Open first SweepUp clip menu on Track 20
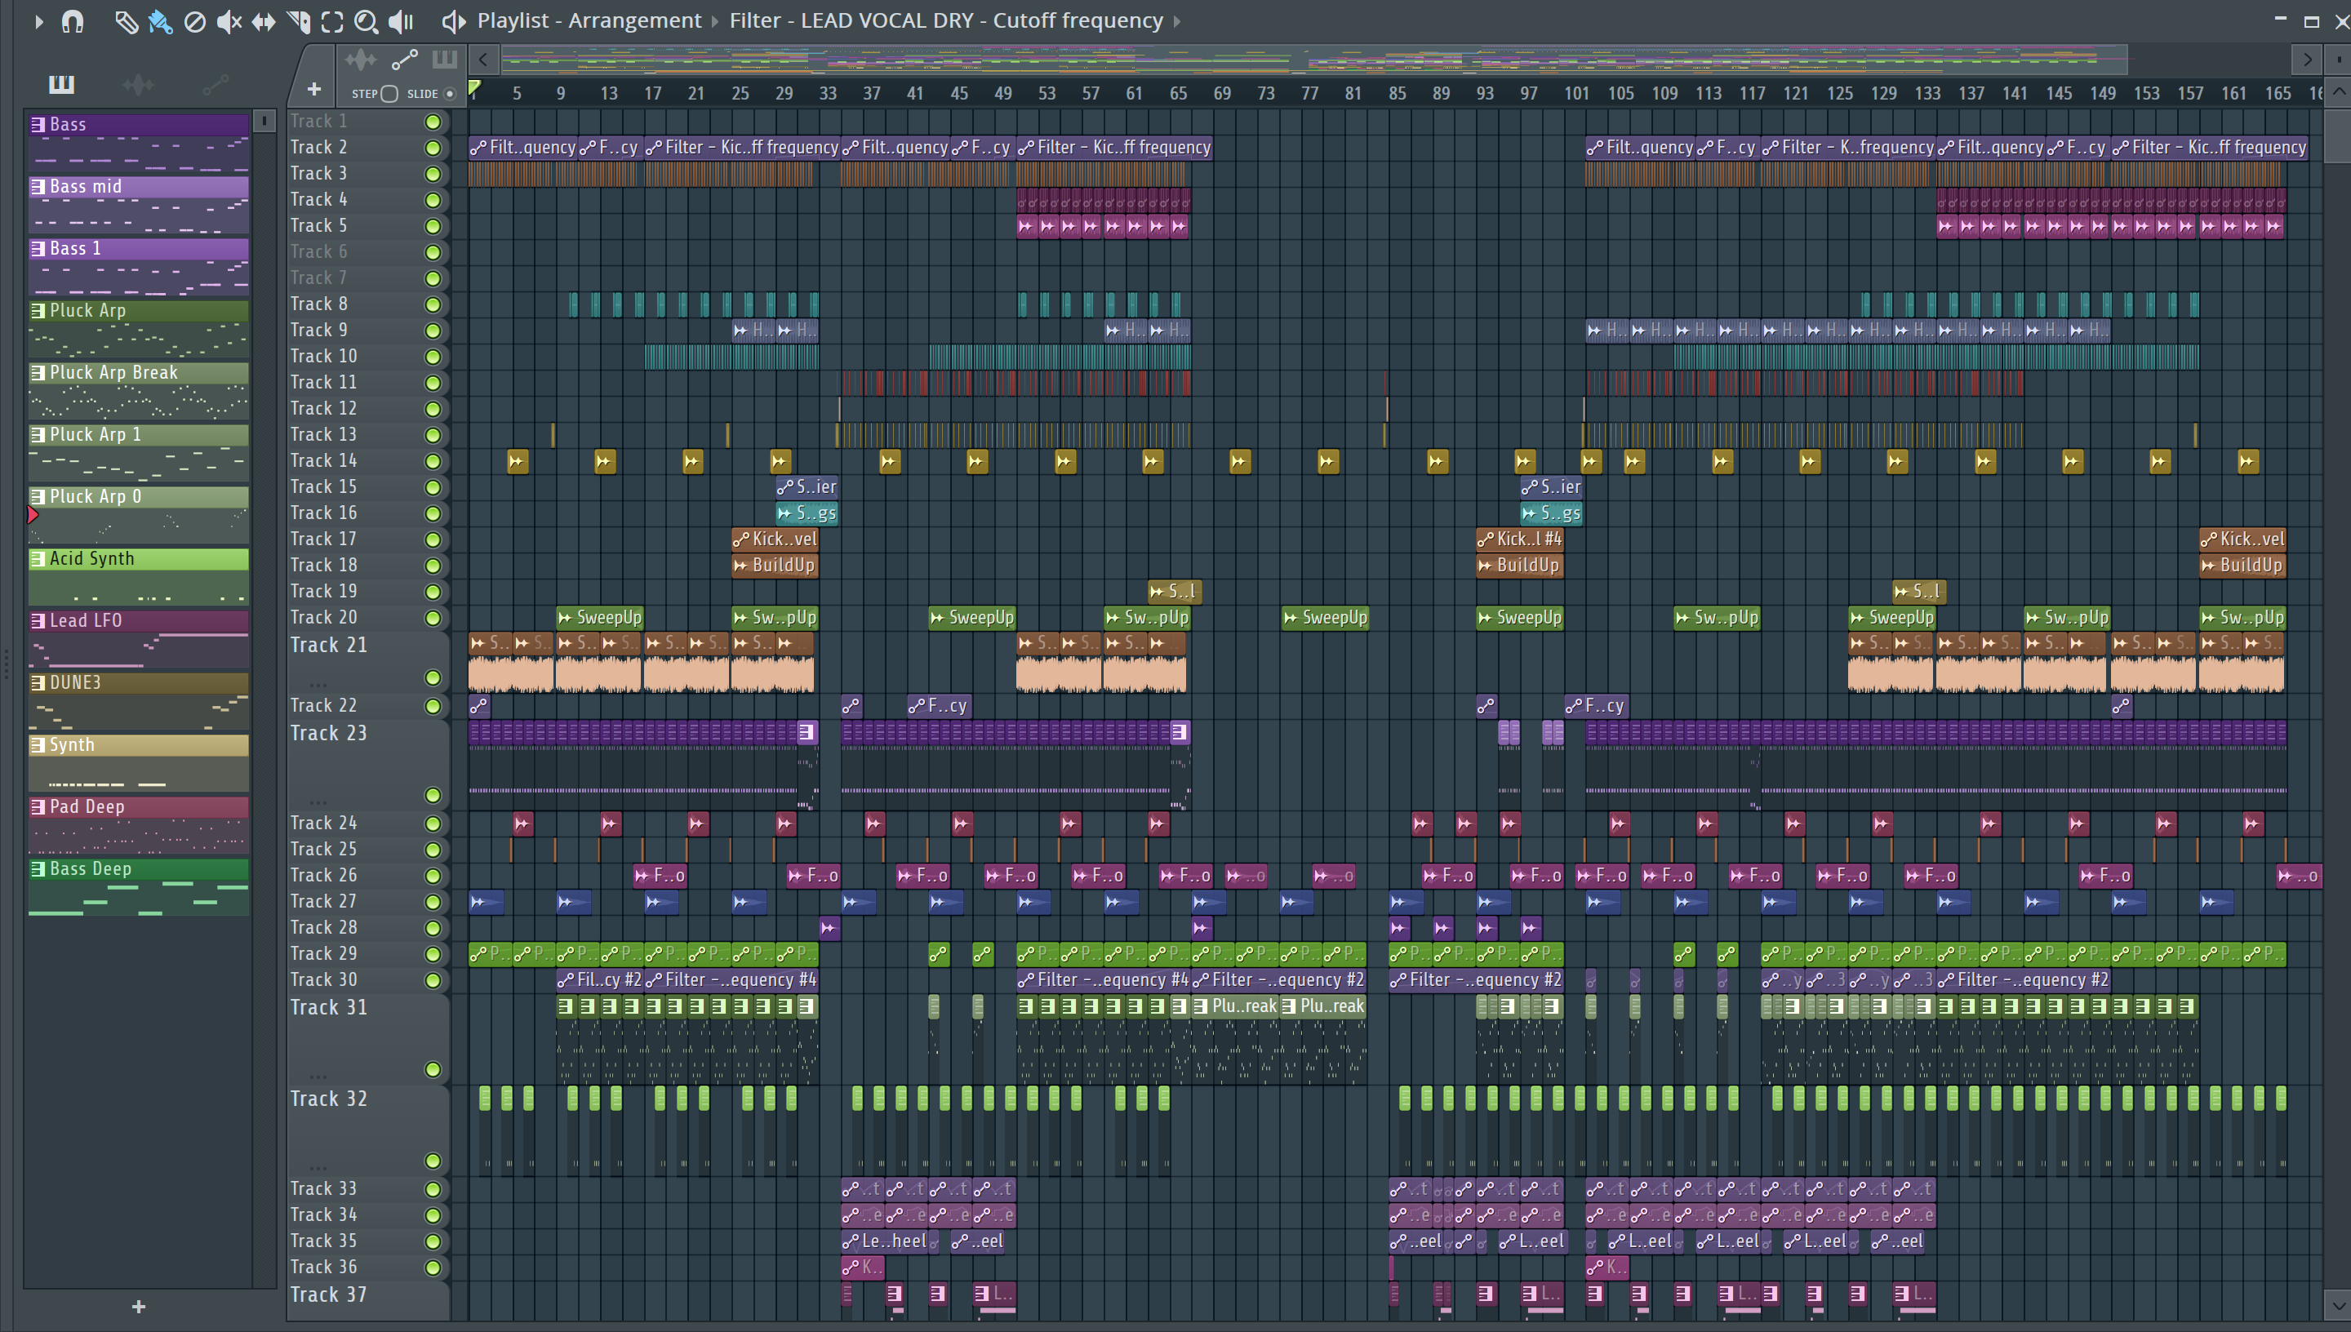Screen dimensions: 2351x1332 point(564,618)
